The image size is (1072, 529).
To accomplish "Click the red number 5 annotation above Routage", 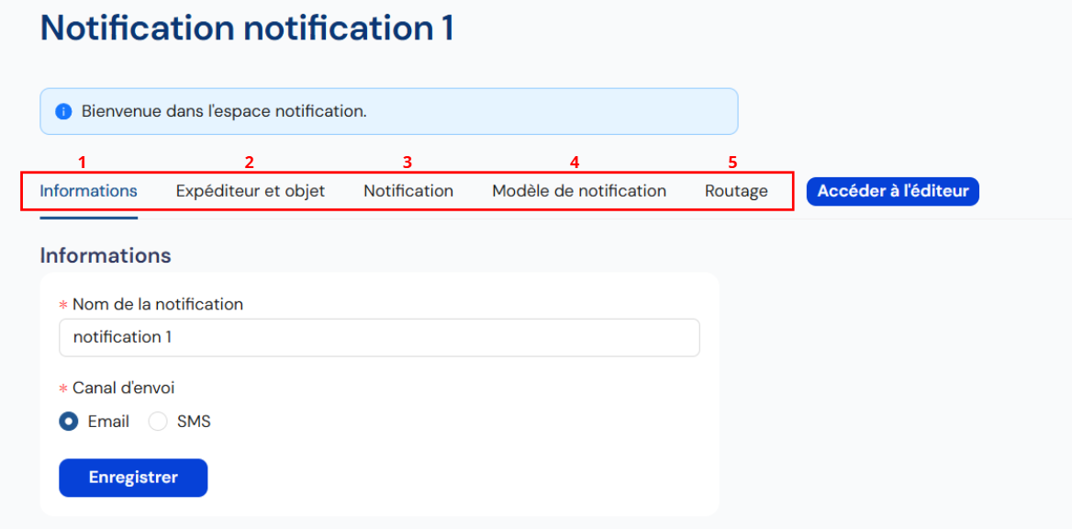I will [733, 163].
